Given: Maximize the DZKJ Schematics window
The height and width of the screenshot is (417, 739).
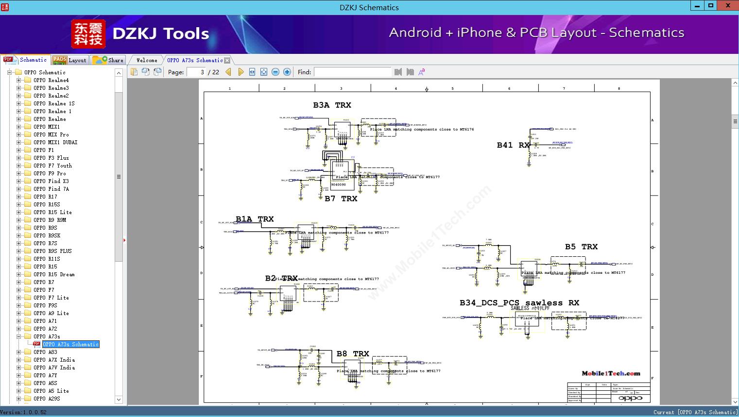Looking at the screenshot, I should pyautogui.click(x=711, y=6).
